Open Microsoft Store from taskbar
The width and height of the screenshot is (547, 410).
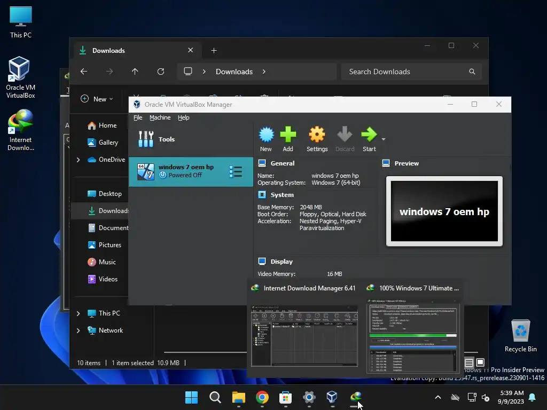click(x=285, y=397)
